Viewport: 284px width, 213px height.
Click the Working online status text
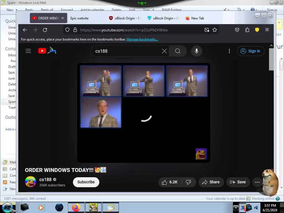pyautogui.click(x=263, y=199)
